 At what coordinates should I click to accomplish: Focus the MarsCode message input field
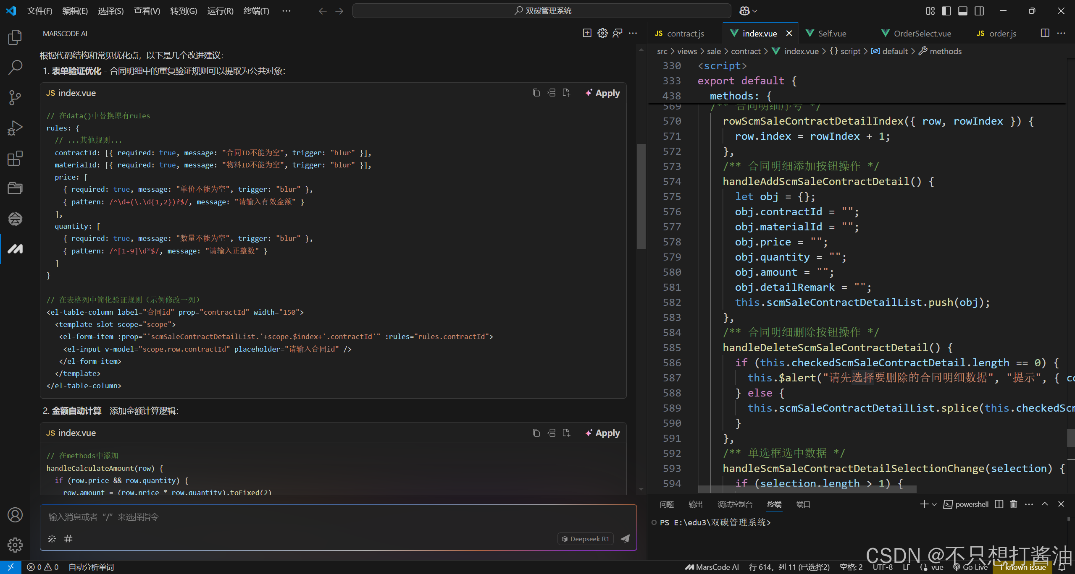tap(294, 517)
